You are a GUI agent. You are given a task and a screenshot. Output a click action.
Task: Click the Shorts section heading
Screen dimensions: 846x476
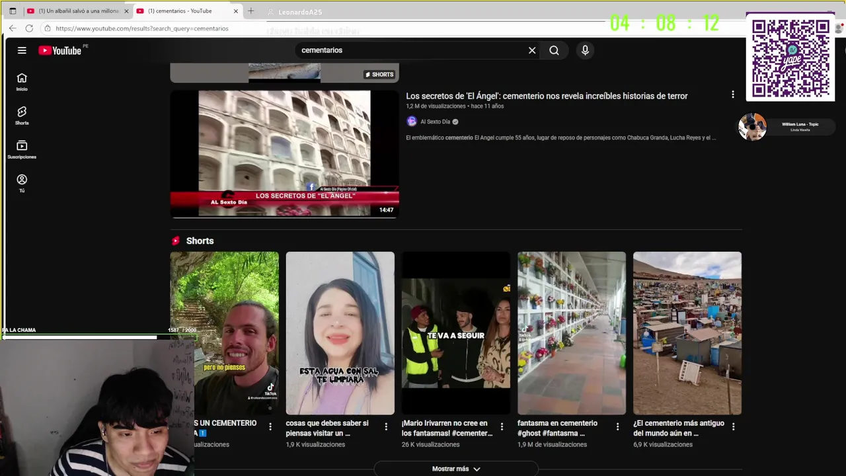click(200, 241)
